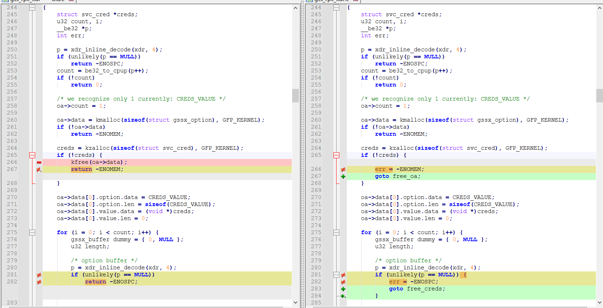Click 'return -ENOSPC;' on left line 282
This screenshot has height=308, width=603.
point(111,282)
